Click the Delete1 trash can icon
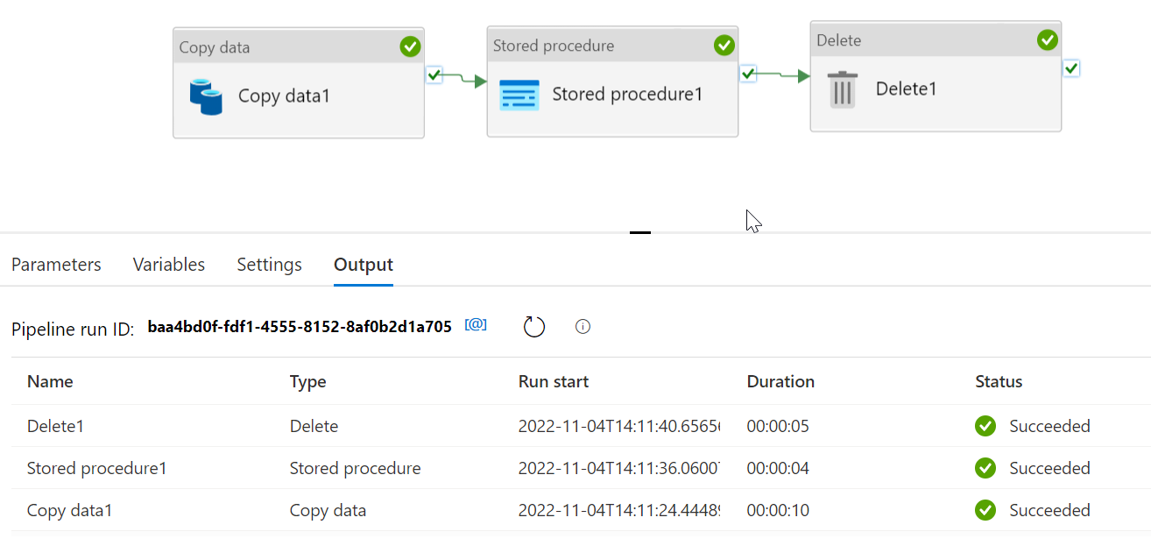 pos(842,89)
